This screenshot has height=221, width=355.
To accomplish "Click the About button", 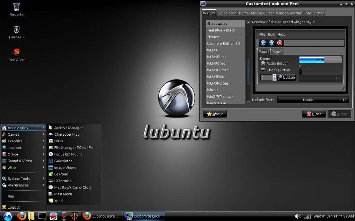I will 215,114.
